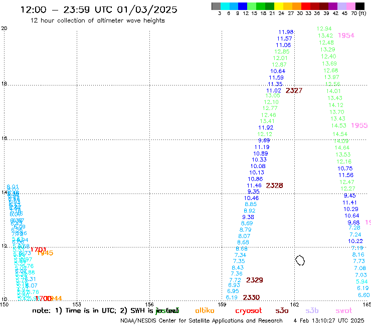Select the wave height reading 12.85
Viewport: 371px width, 325px height.
282,51
